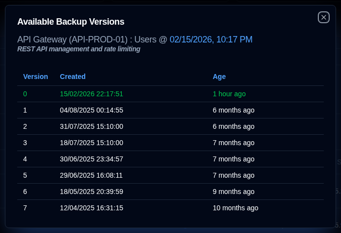The image size is (341, 233).
Task: Sort table by Created column header
Action: click(x=72, y=77)
